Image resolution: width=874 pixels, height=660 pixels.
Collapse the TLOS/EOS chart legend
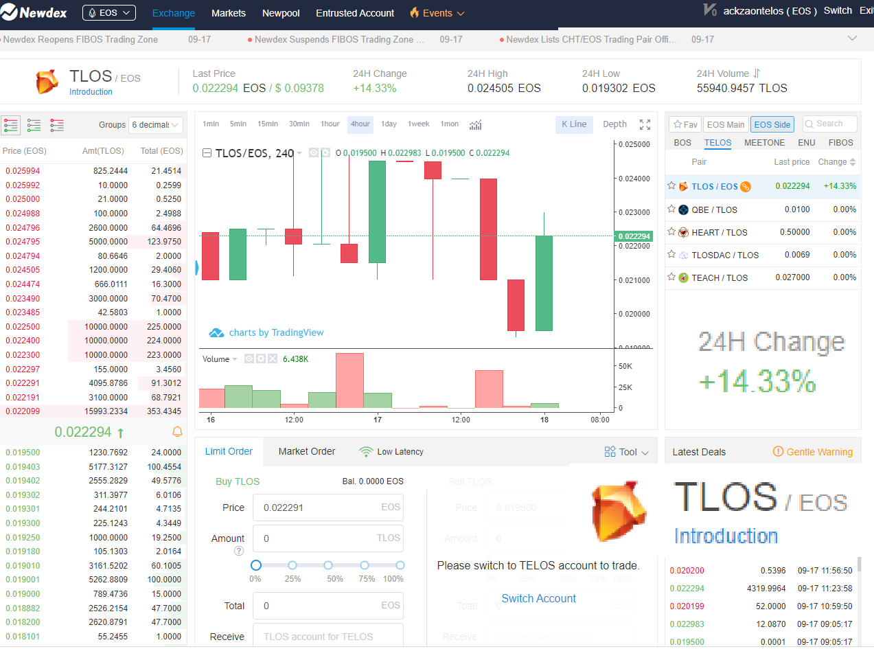pos(207,153)
